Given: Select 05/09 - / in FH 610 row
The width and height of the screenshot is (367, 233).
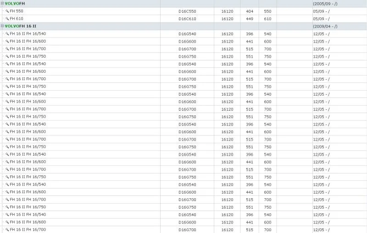Looking at the screenshot, I should point(322,19).
